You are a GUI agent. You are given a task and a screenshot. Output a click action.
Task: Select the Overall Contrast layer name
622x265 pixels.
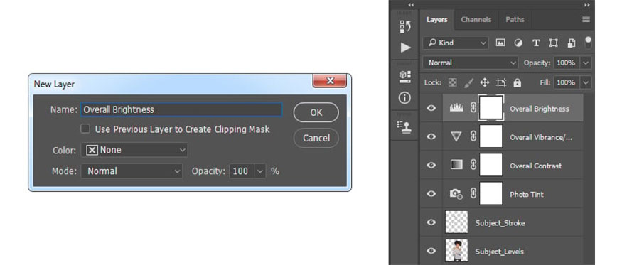535,166
